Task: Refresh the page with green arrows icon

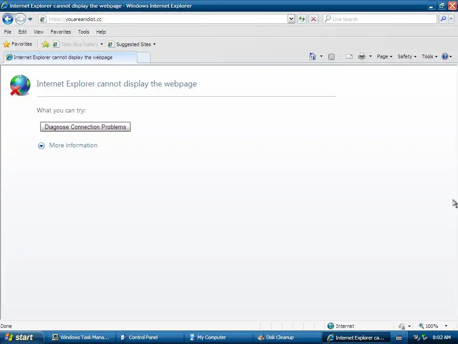Action: click(x=302, y=19)
